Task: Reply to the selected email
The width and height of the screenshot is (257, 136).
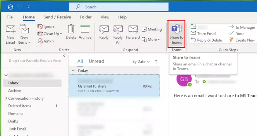Action: coord(104,32)
